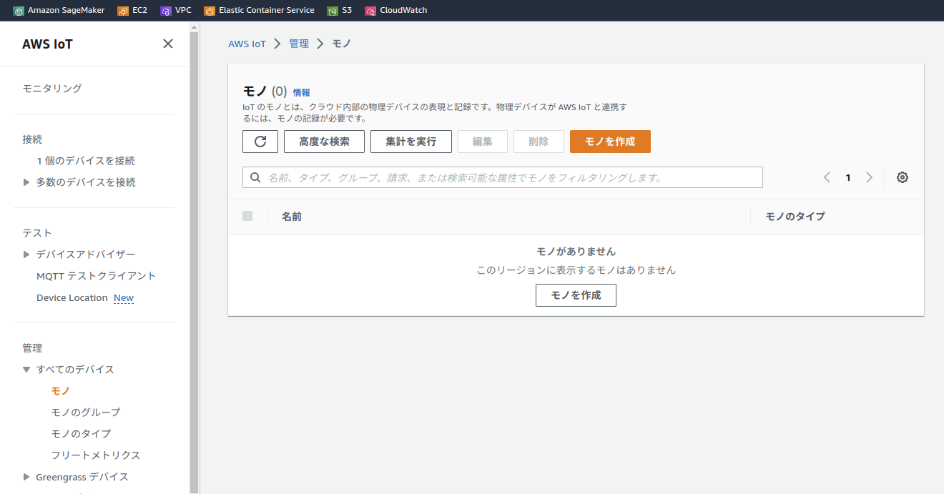
Task: Click the Elastic Container Service icon
Action: point(210,11)
